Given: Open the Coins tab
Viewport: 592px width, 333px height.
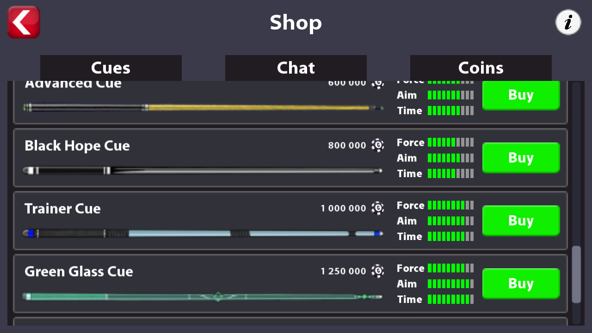Looking at the screenshot, I should point(481,68).
